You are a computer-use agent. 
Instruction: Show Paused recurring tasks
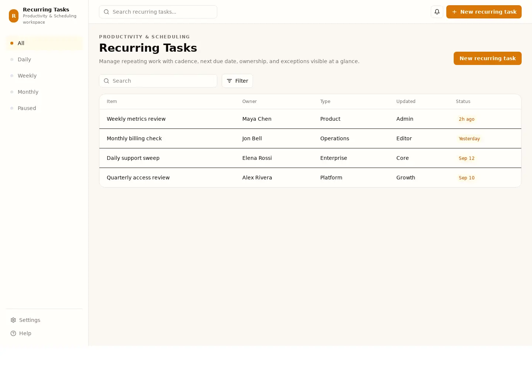click(44, 108)
